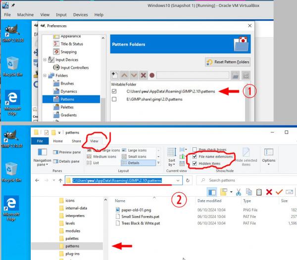Click the Search patterns field
This screenshot has width=297, height=260.
246,180
